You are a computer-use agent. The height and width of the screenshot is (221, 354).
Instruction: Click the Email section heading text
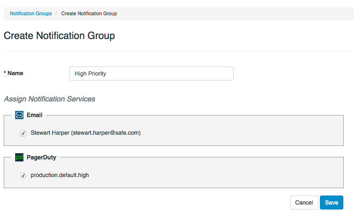point(34,115)
